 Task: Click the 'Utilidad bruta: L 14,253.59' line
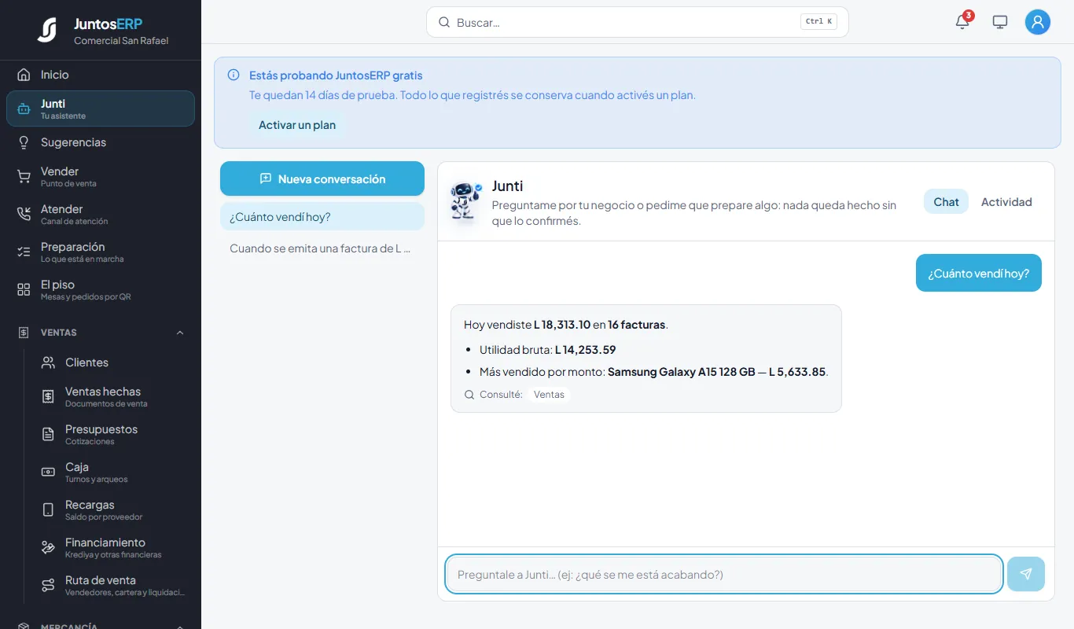[547, 349]
